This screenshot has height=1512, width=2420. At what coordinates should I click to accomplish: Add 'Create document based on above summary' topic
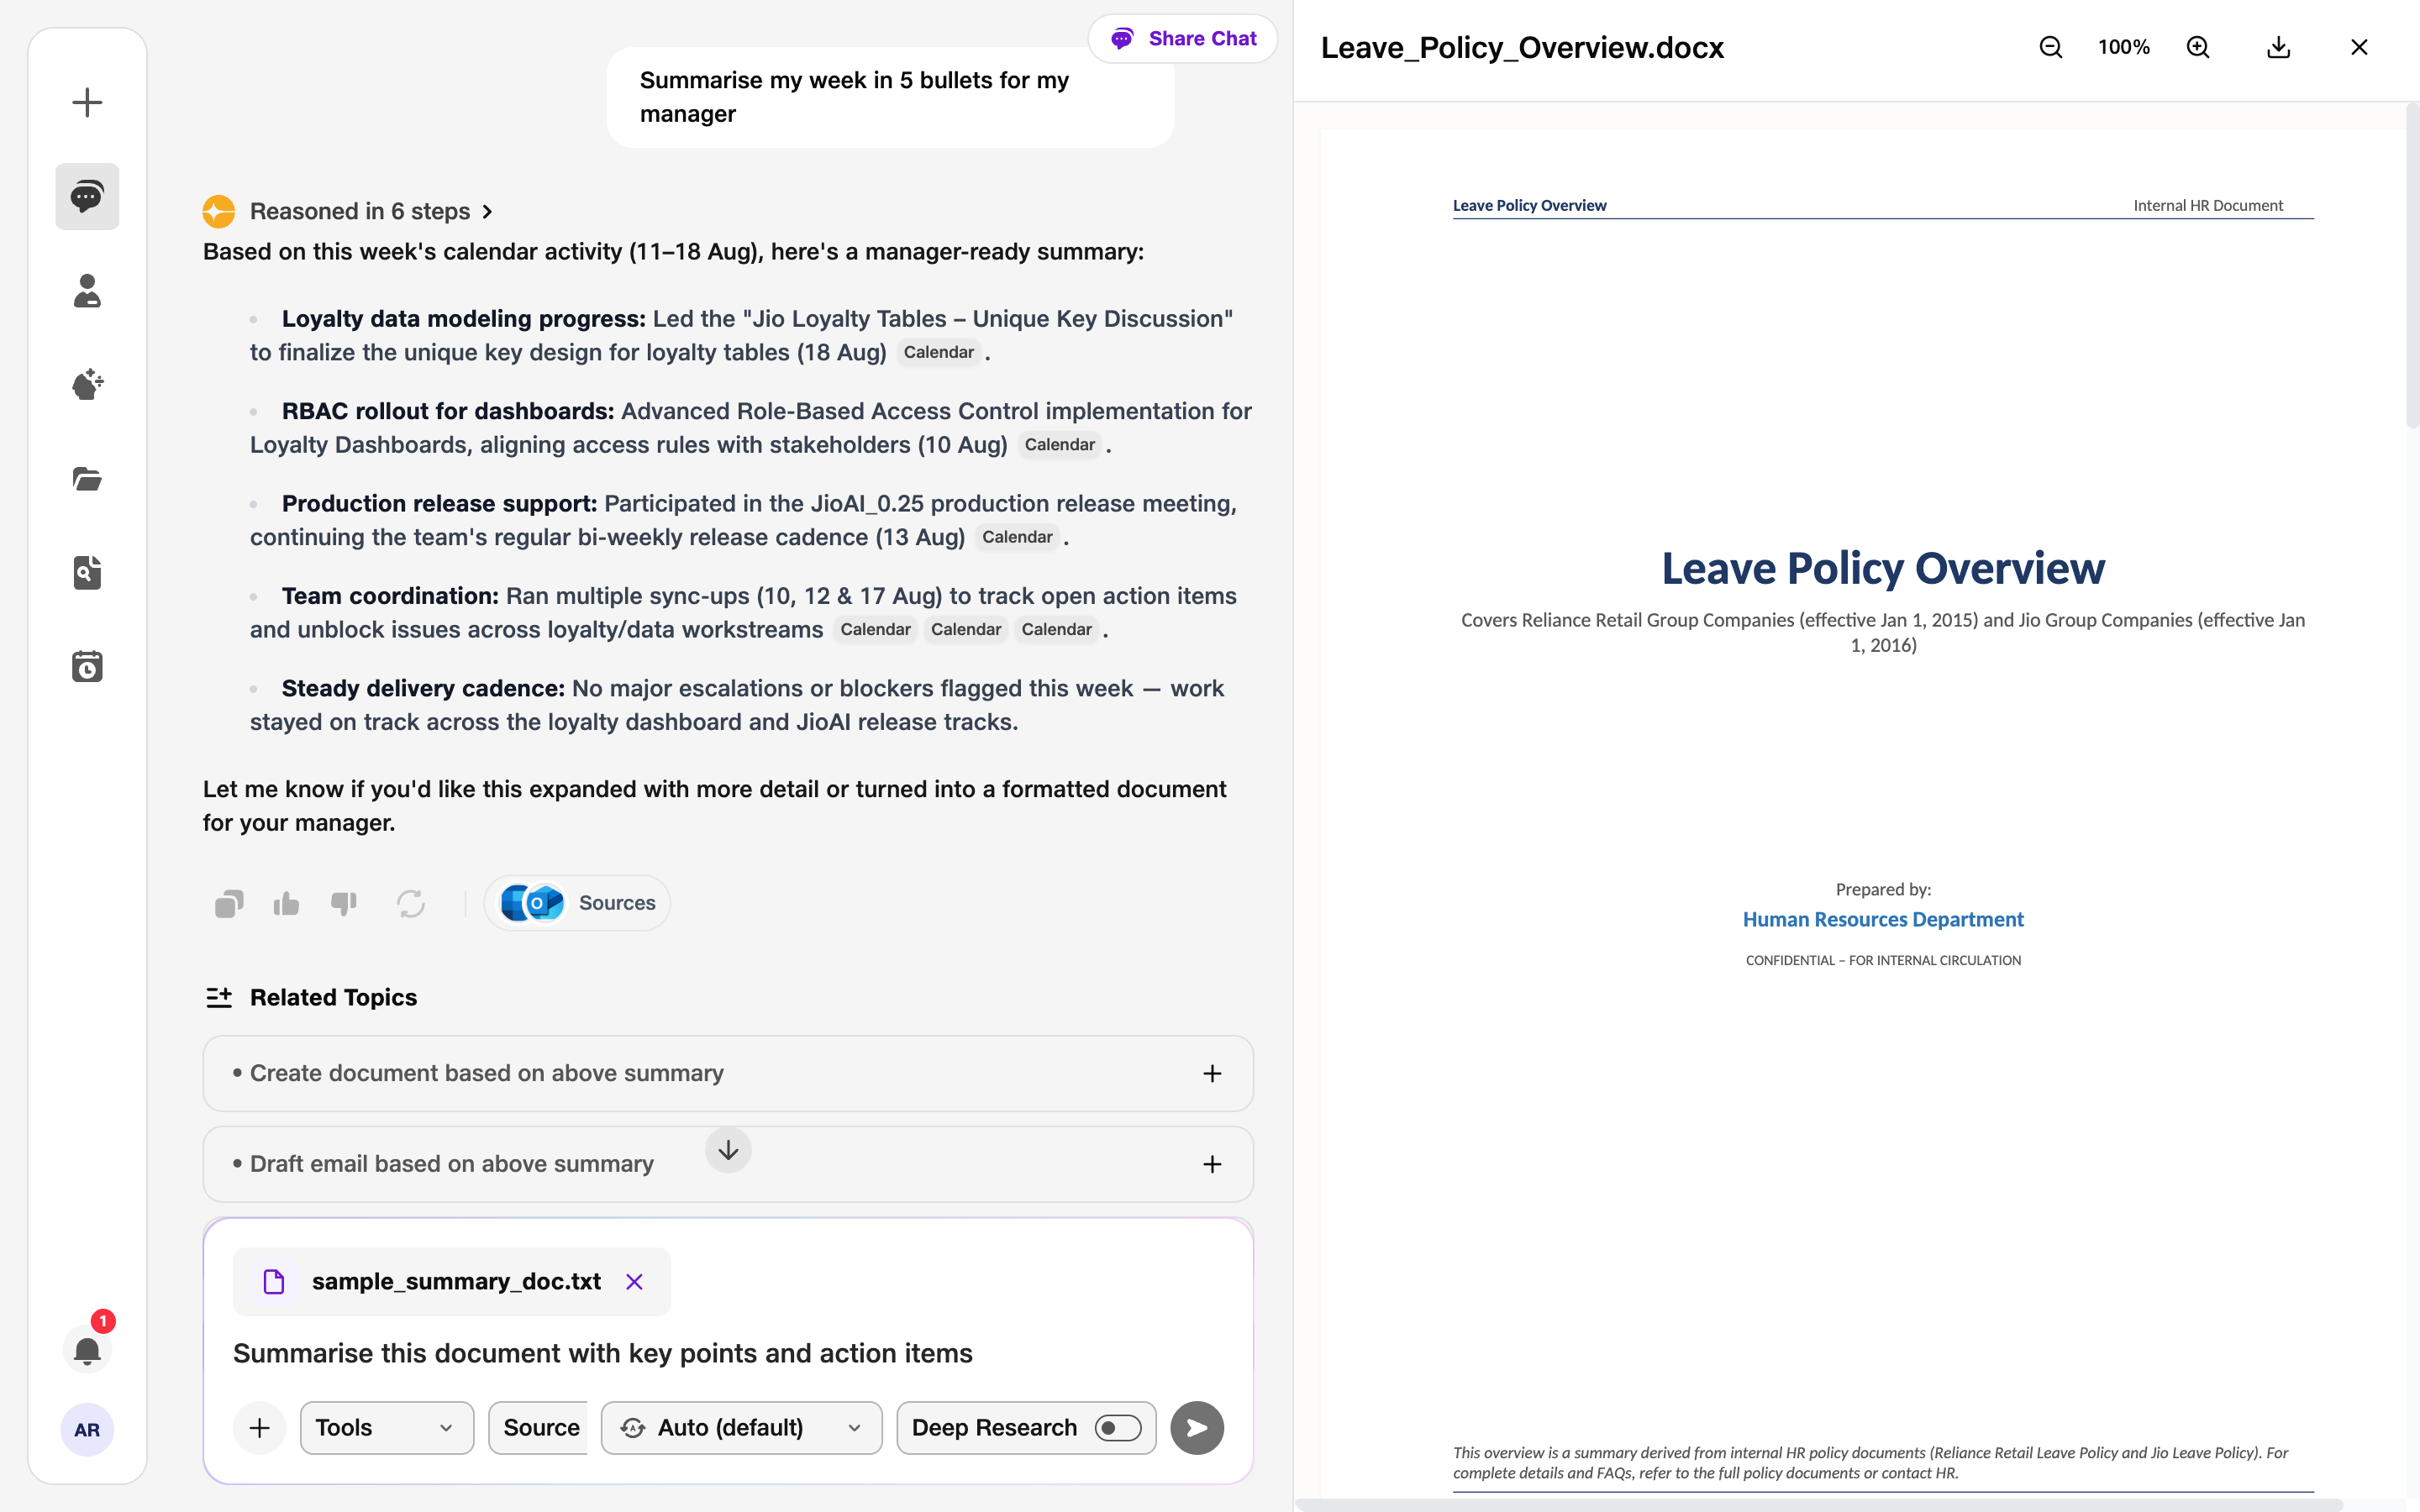coord(1212,1073)
